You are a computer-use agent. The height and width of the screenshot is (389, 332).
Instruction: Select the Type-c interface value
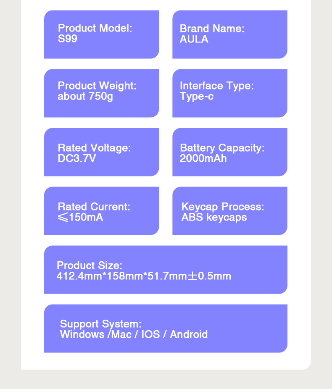click(197, 96)
